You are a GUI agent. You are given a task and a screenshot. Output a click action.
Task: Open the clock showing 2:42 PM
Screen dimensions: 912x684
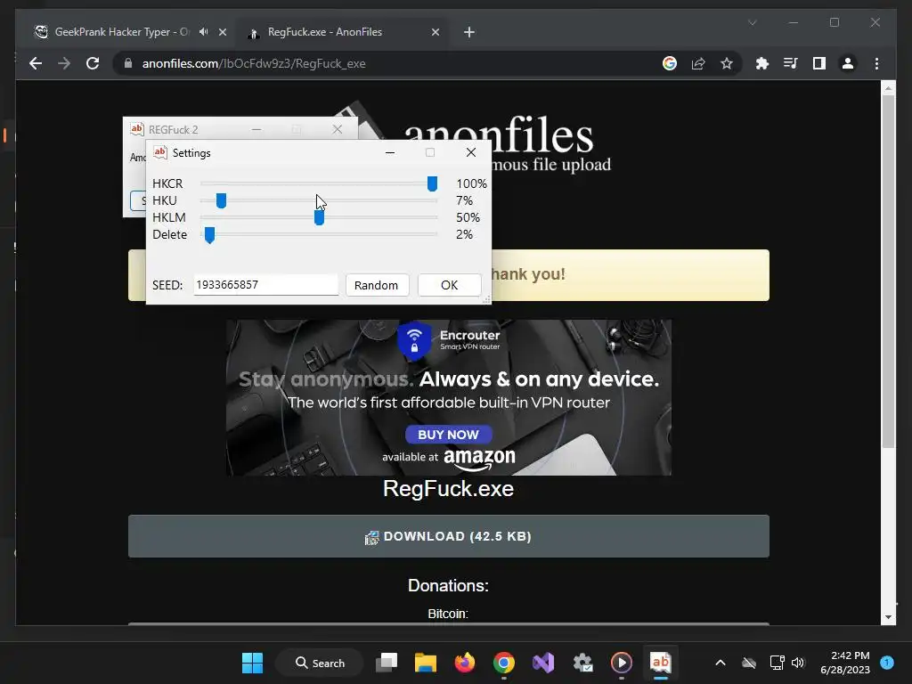tap(845, 663)
